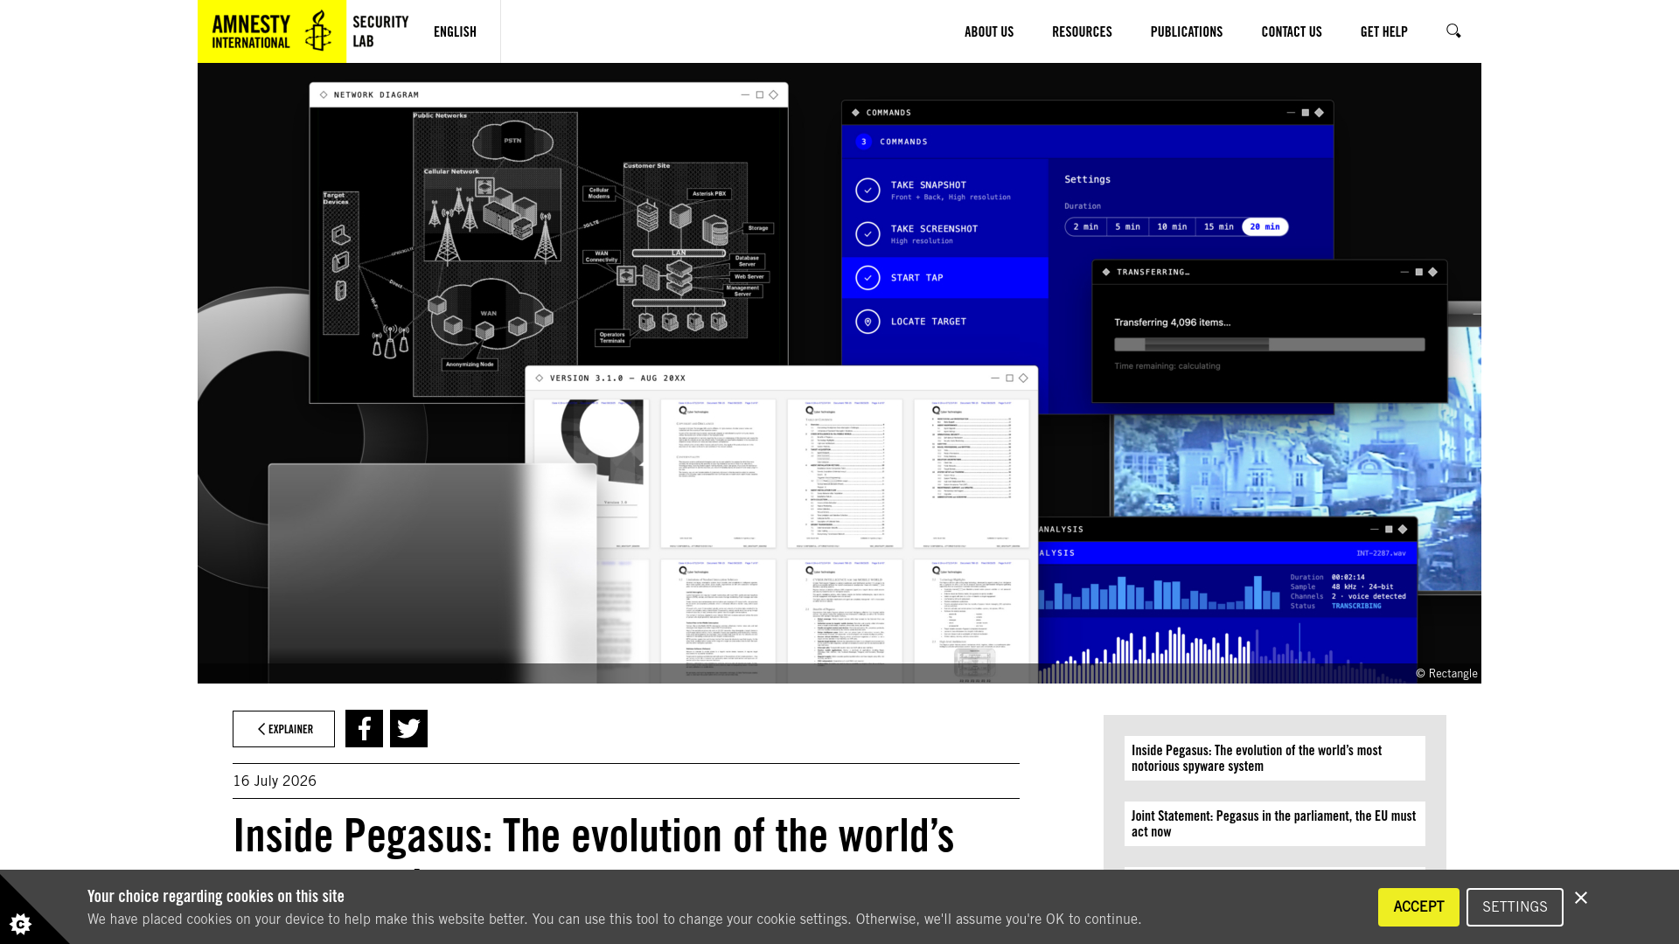
Task: Go back via the Explainer button
Action: (x=283, y=729)
